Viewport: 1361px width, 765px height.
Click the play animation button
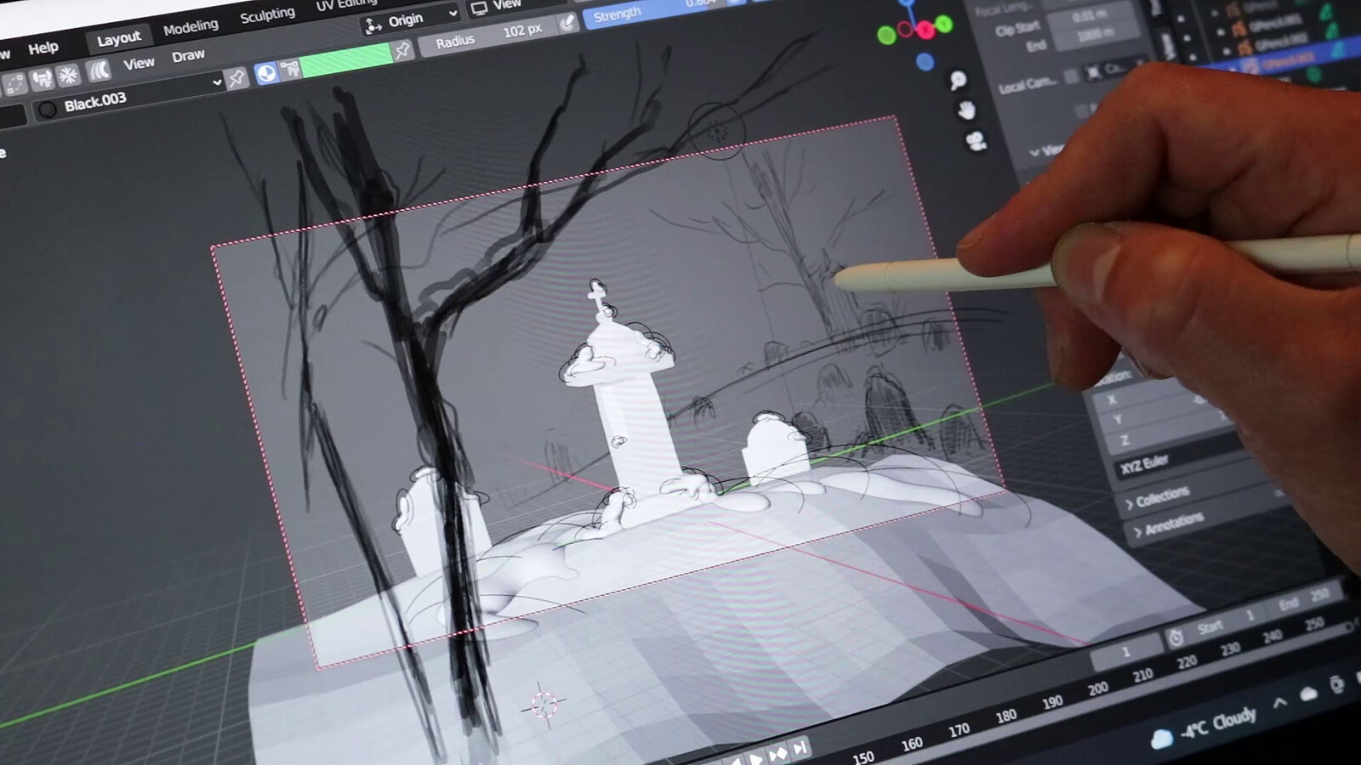tap(755, 757)
